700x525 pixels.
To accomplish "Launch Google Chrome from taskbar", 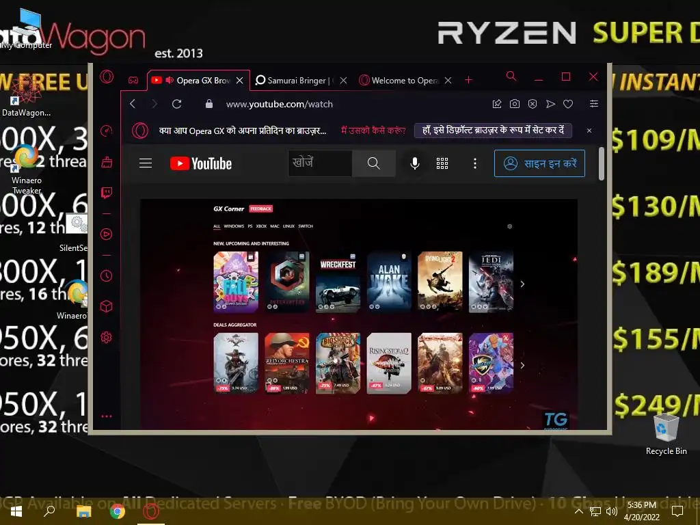I will (x=118, y=511).
